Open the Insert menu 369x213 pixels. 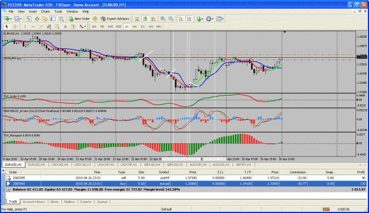32,12
